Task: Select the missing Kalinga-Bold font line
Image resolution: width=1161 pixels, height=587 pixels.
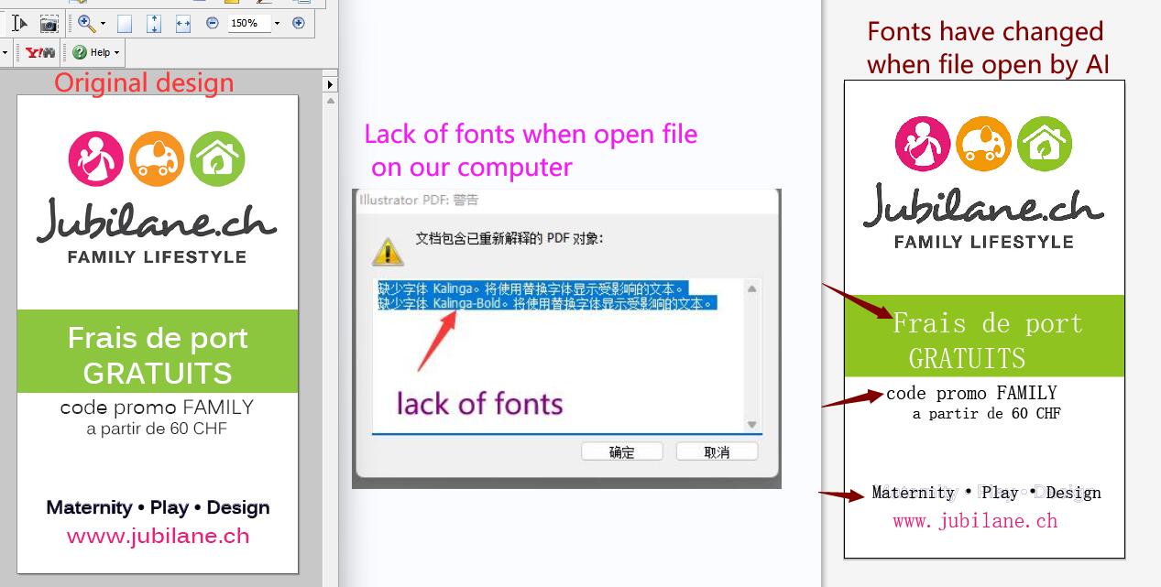Action: (x=546, y=303)
